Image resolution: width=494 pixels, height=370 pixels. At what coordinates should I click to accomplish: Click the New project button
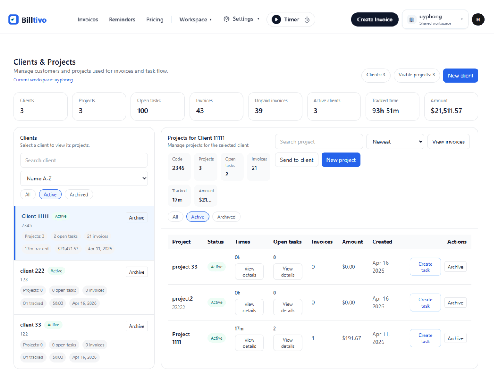tap(341, 160)
